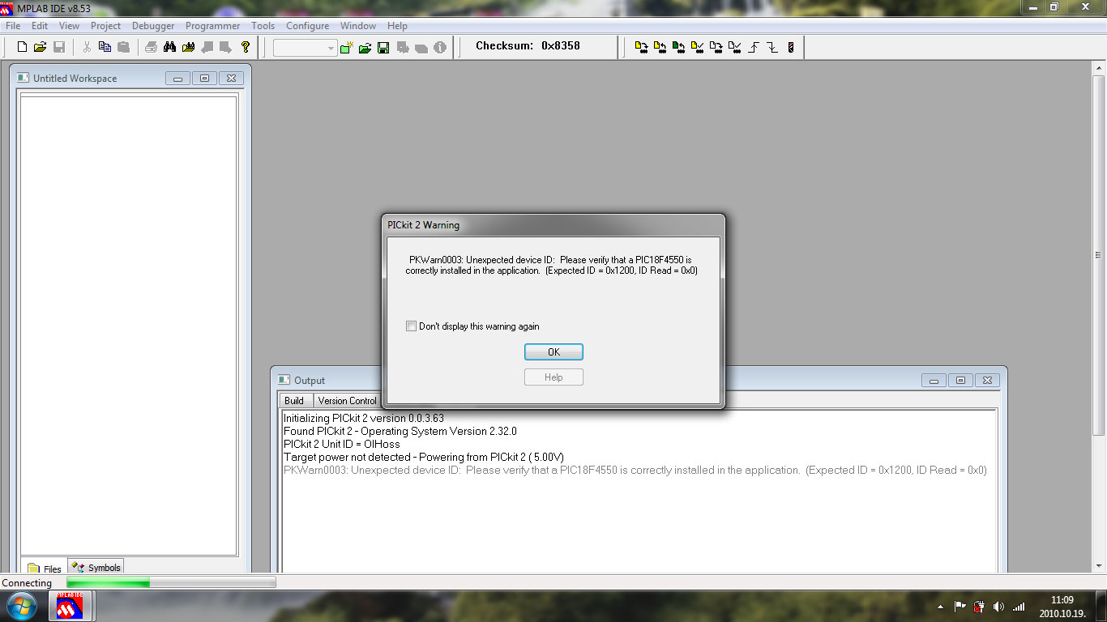
Task: Click the green-page Read EEPROM icon
Action: [678, 47]
